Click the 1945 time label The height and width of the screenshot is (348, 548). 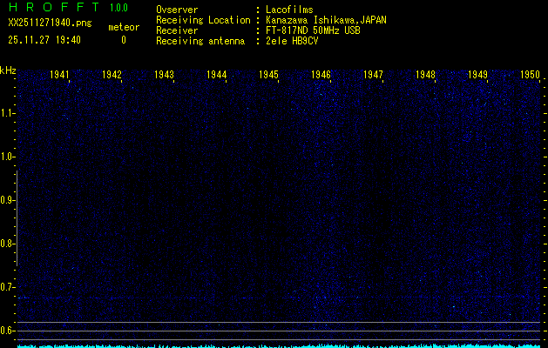[269, 75]
